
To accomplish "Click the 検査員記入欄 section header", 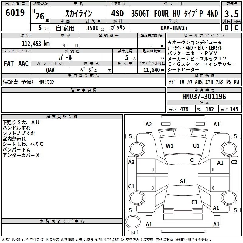I will pos(62,117).
